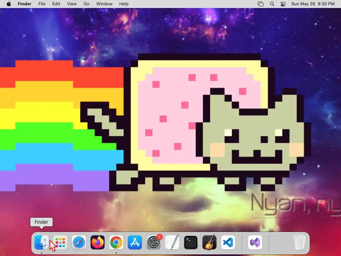The width and height of the screenshot is (341, 256).
Task: Open the Window menu
Action: point(104,4)
